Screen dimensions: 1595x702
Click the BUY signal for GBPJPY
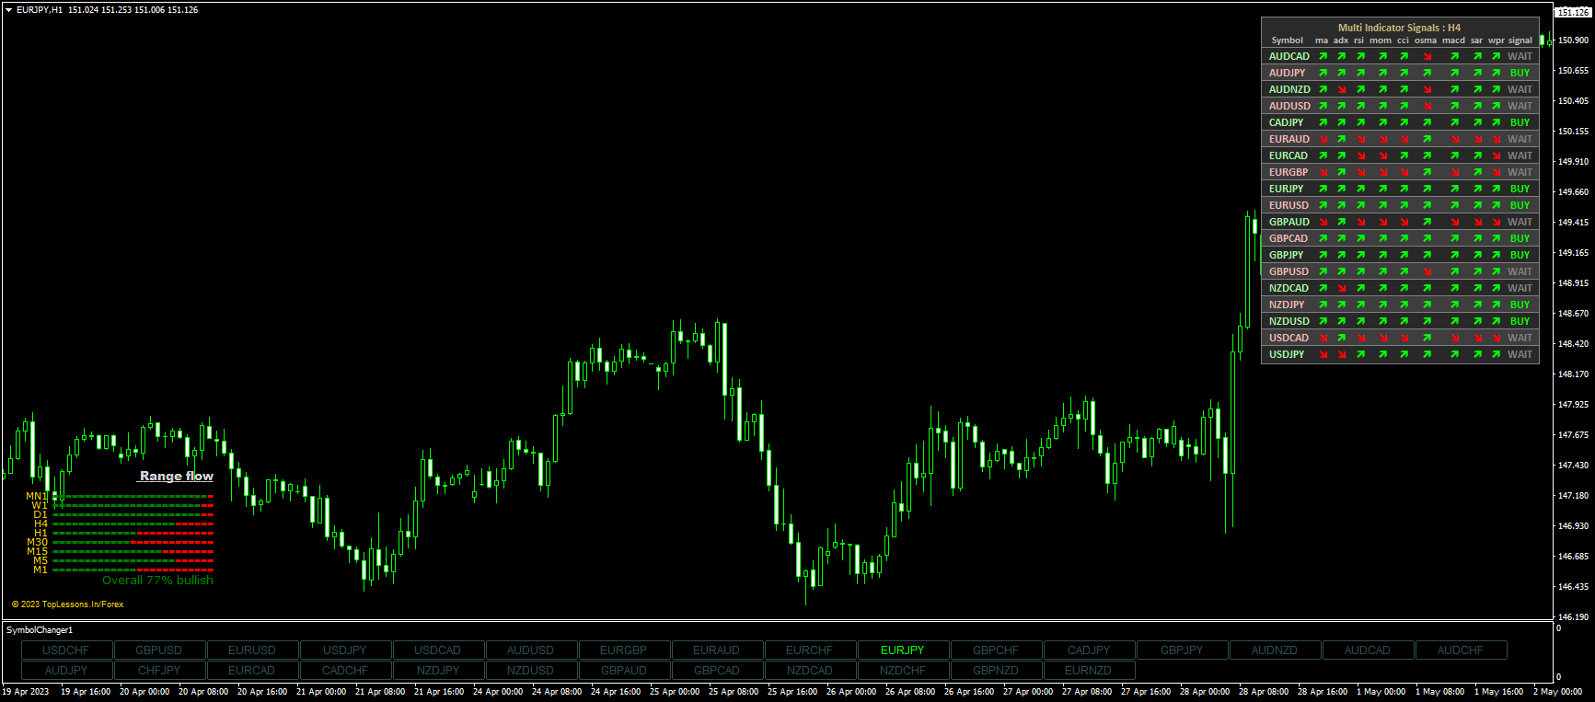pos(1520,256)
